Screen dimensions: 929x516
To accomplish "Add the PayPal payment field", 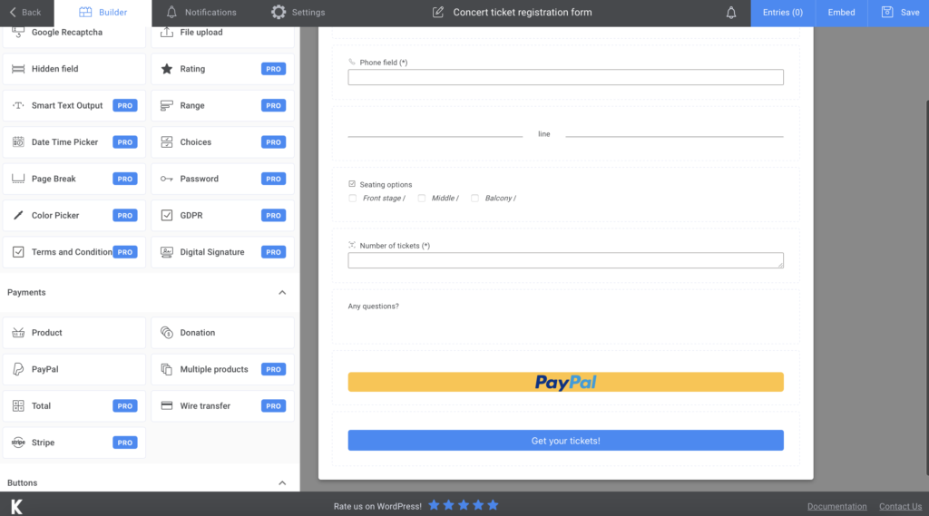I will pos(74,370).
